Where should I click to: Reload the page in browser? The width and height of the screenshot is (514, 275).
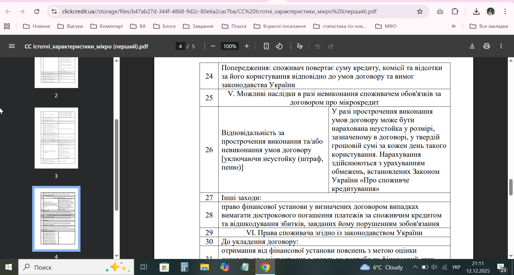click(x=37, y=12)
